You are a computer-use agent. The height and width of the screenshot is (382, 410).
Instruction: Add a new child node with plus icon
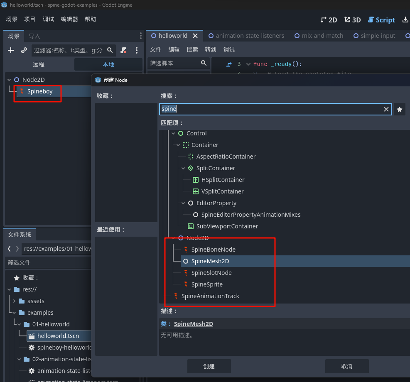pyautogui.click(x=11, y=50)
